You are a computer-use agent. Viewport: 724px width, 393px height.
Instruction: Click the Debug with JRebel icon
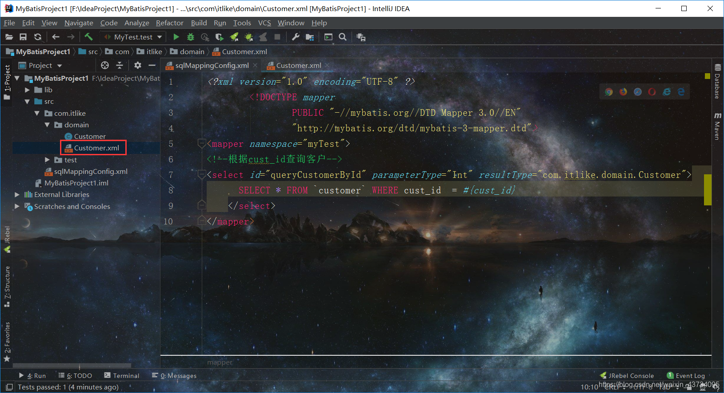tap(249, 37)
